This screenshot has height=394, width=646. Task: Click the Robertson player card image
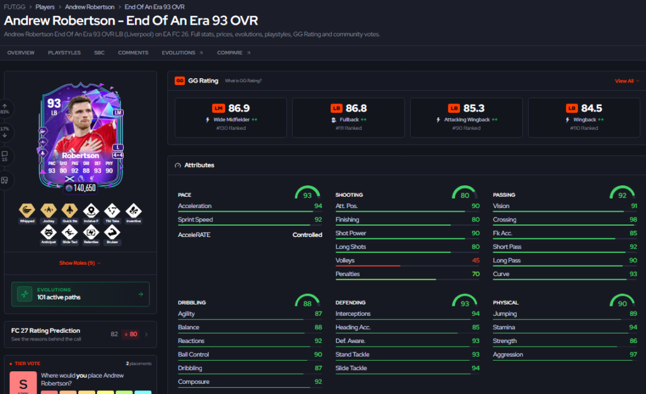pyautogui.click(x=81, y=136)
